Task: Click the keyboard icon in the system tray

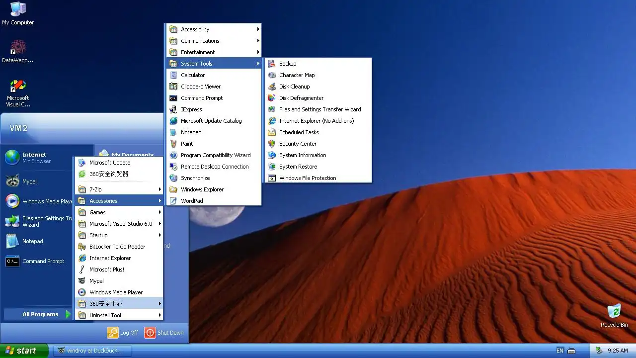Action: (x=571, y=351)
